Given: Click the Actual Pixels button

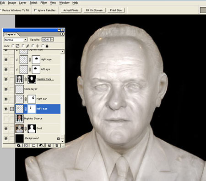Looking at the screenshot, I should point(71,10).
